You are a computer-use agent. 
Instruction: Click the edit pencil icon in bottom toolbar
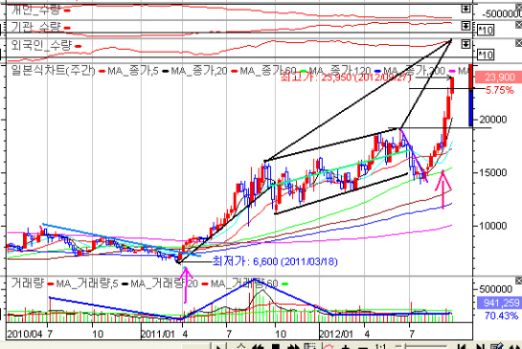click(x=497, y=347)
